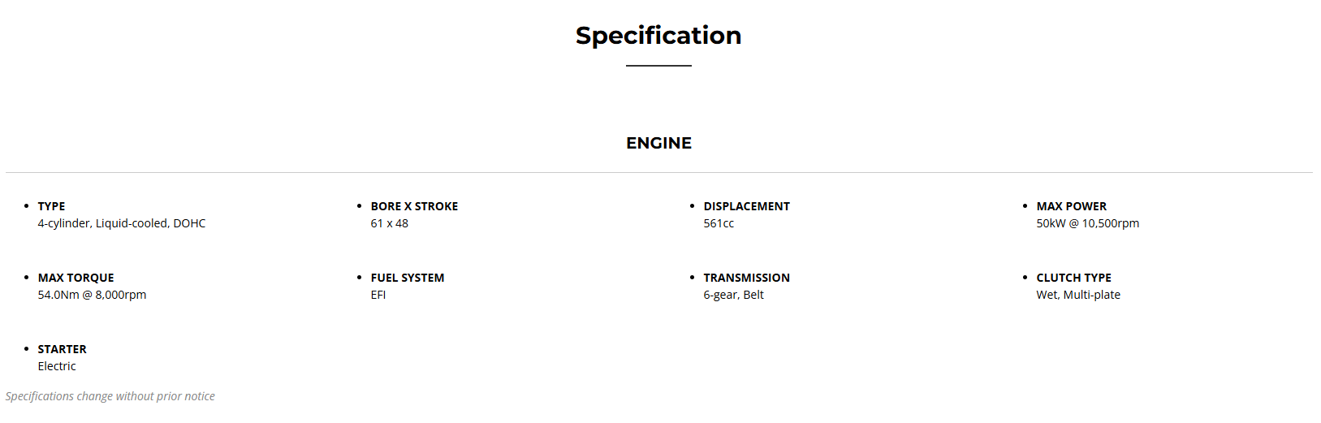This screenshot has height=423, width=1321.
Task: Select the CLUTCH TYPE label
Action: pos(1073,278)
